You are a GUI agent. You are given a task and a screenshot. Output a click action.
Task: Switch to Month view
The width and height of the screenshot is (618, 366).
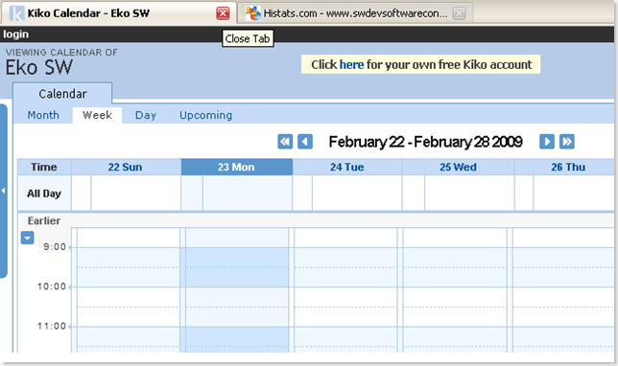point(43,115)
